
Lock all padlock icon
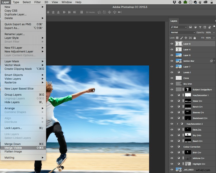(x=194, y=38)
